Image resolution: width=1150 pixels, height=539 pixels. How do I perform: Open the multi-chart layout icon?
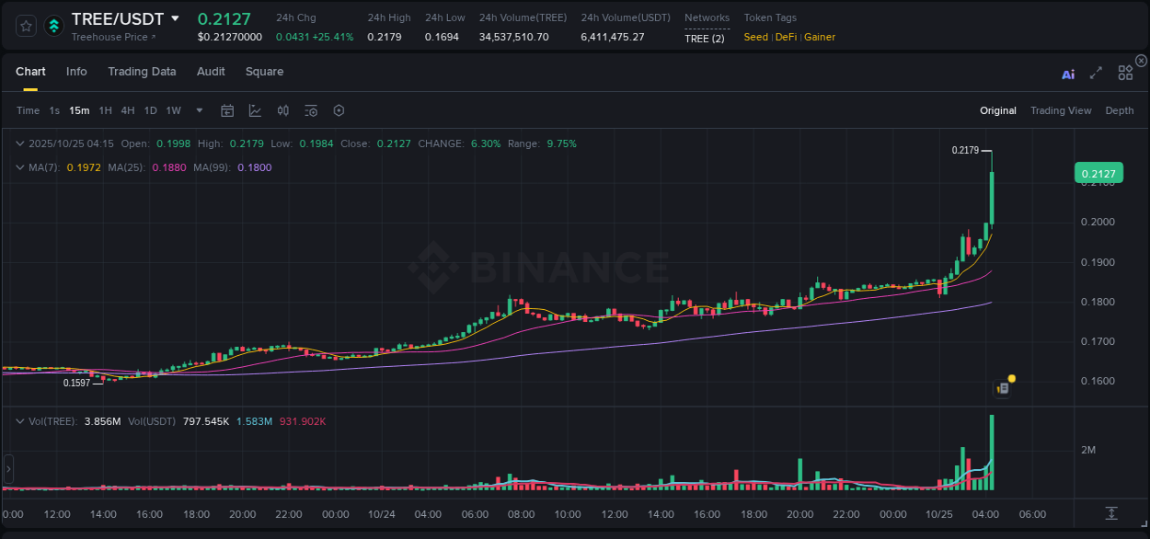pos(1125,73)
